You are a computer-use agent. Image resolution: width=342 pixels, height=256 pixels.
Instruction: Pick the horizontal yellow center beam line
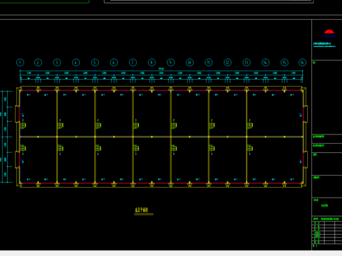161,137
